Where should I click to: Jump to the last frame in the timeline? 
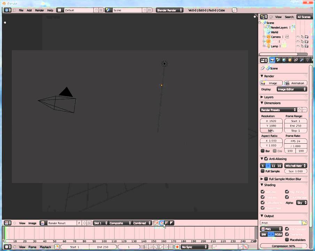click(x=171, y=247)
